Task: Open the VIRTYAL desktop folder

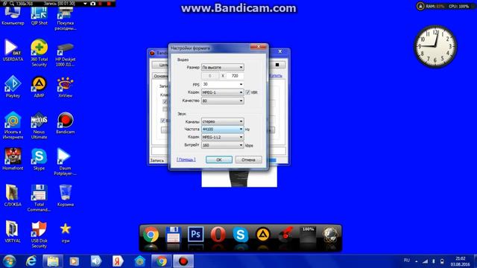Action: tap(13, 232)
